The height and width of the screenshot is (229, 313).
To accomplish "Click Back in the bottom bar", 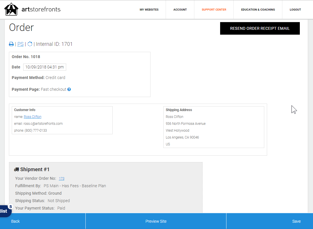I will coord(15,221).
